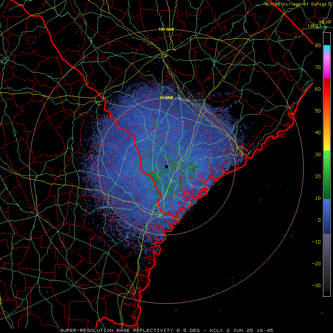Screen dimensions: 333x333
Task: Click the 40 value on the dBZ scale
Action: 318,133
